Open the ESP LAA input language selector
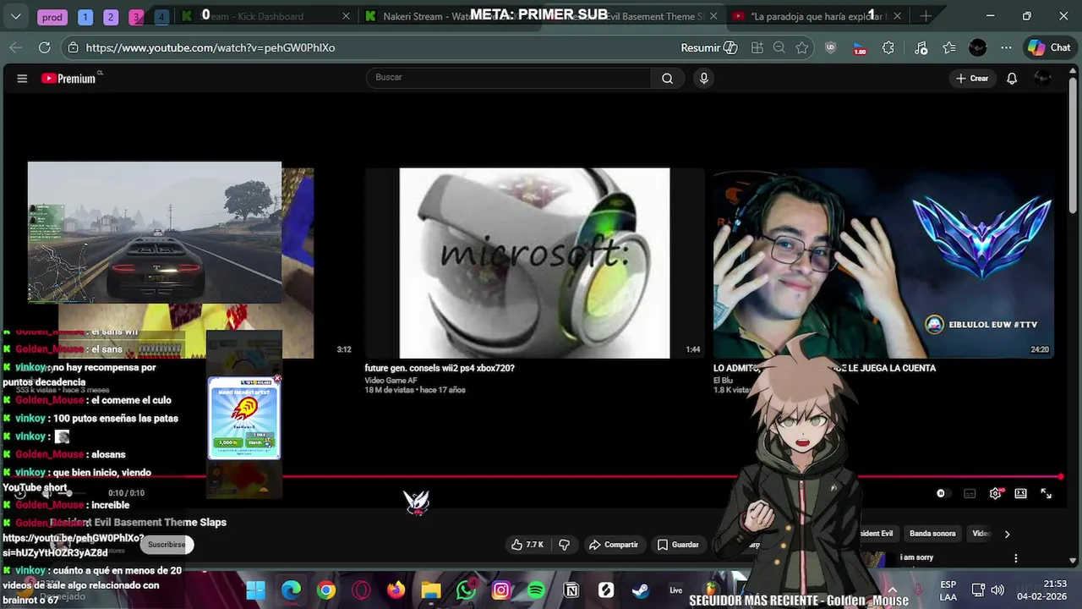The width and height of the screenshot is (1082, 609). [948, 590]
